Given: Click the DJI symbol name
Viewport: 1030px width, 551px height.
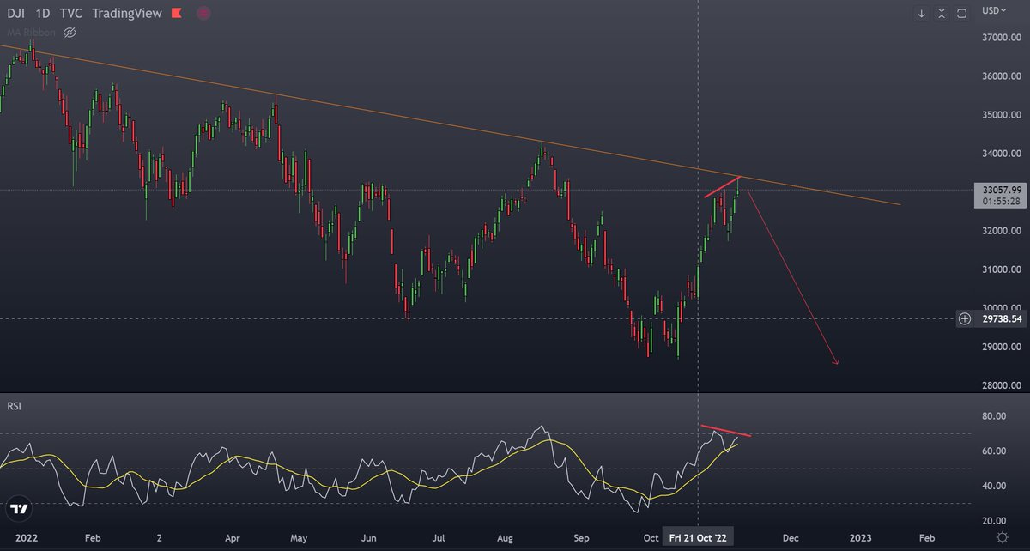Looking at the screenshot, I should click(x=16, y=14).
